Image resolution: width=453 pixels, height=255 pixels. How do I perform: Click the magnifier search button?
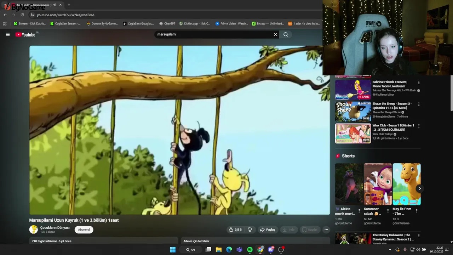(286, 34)
